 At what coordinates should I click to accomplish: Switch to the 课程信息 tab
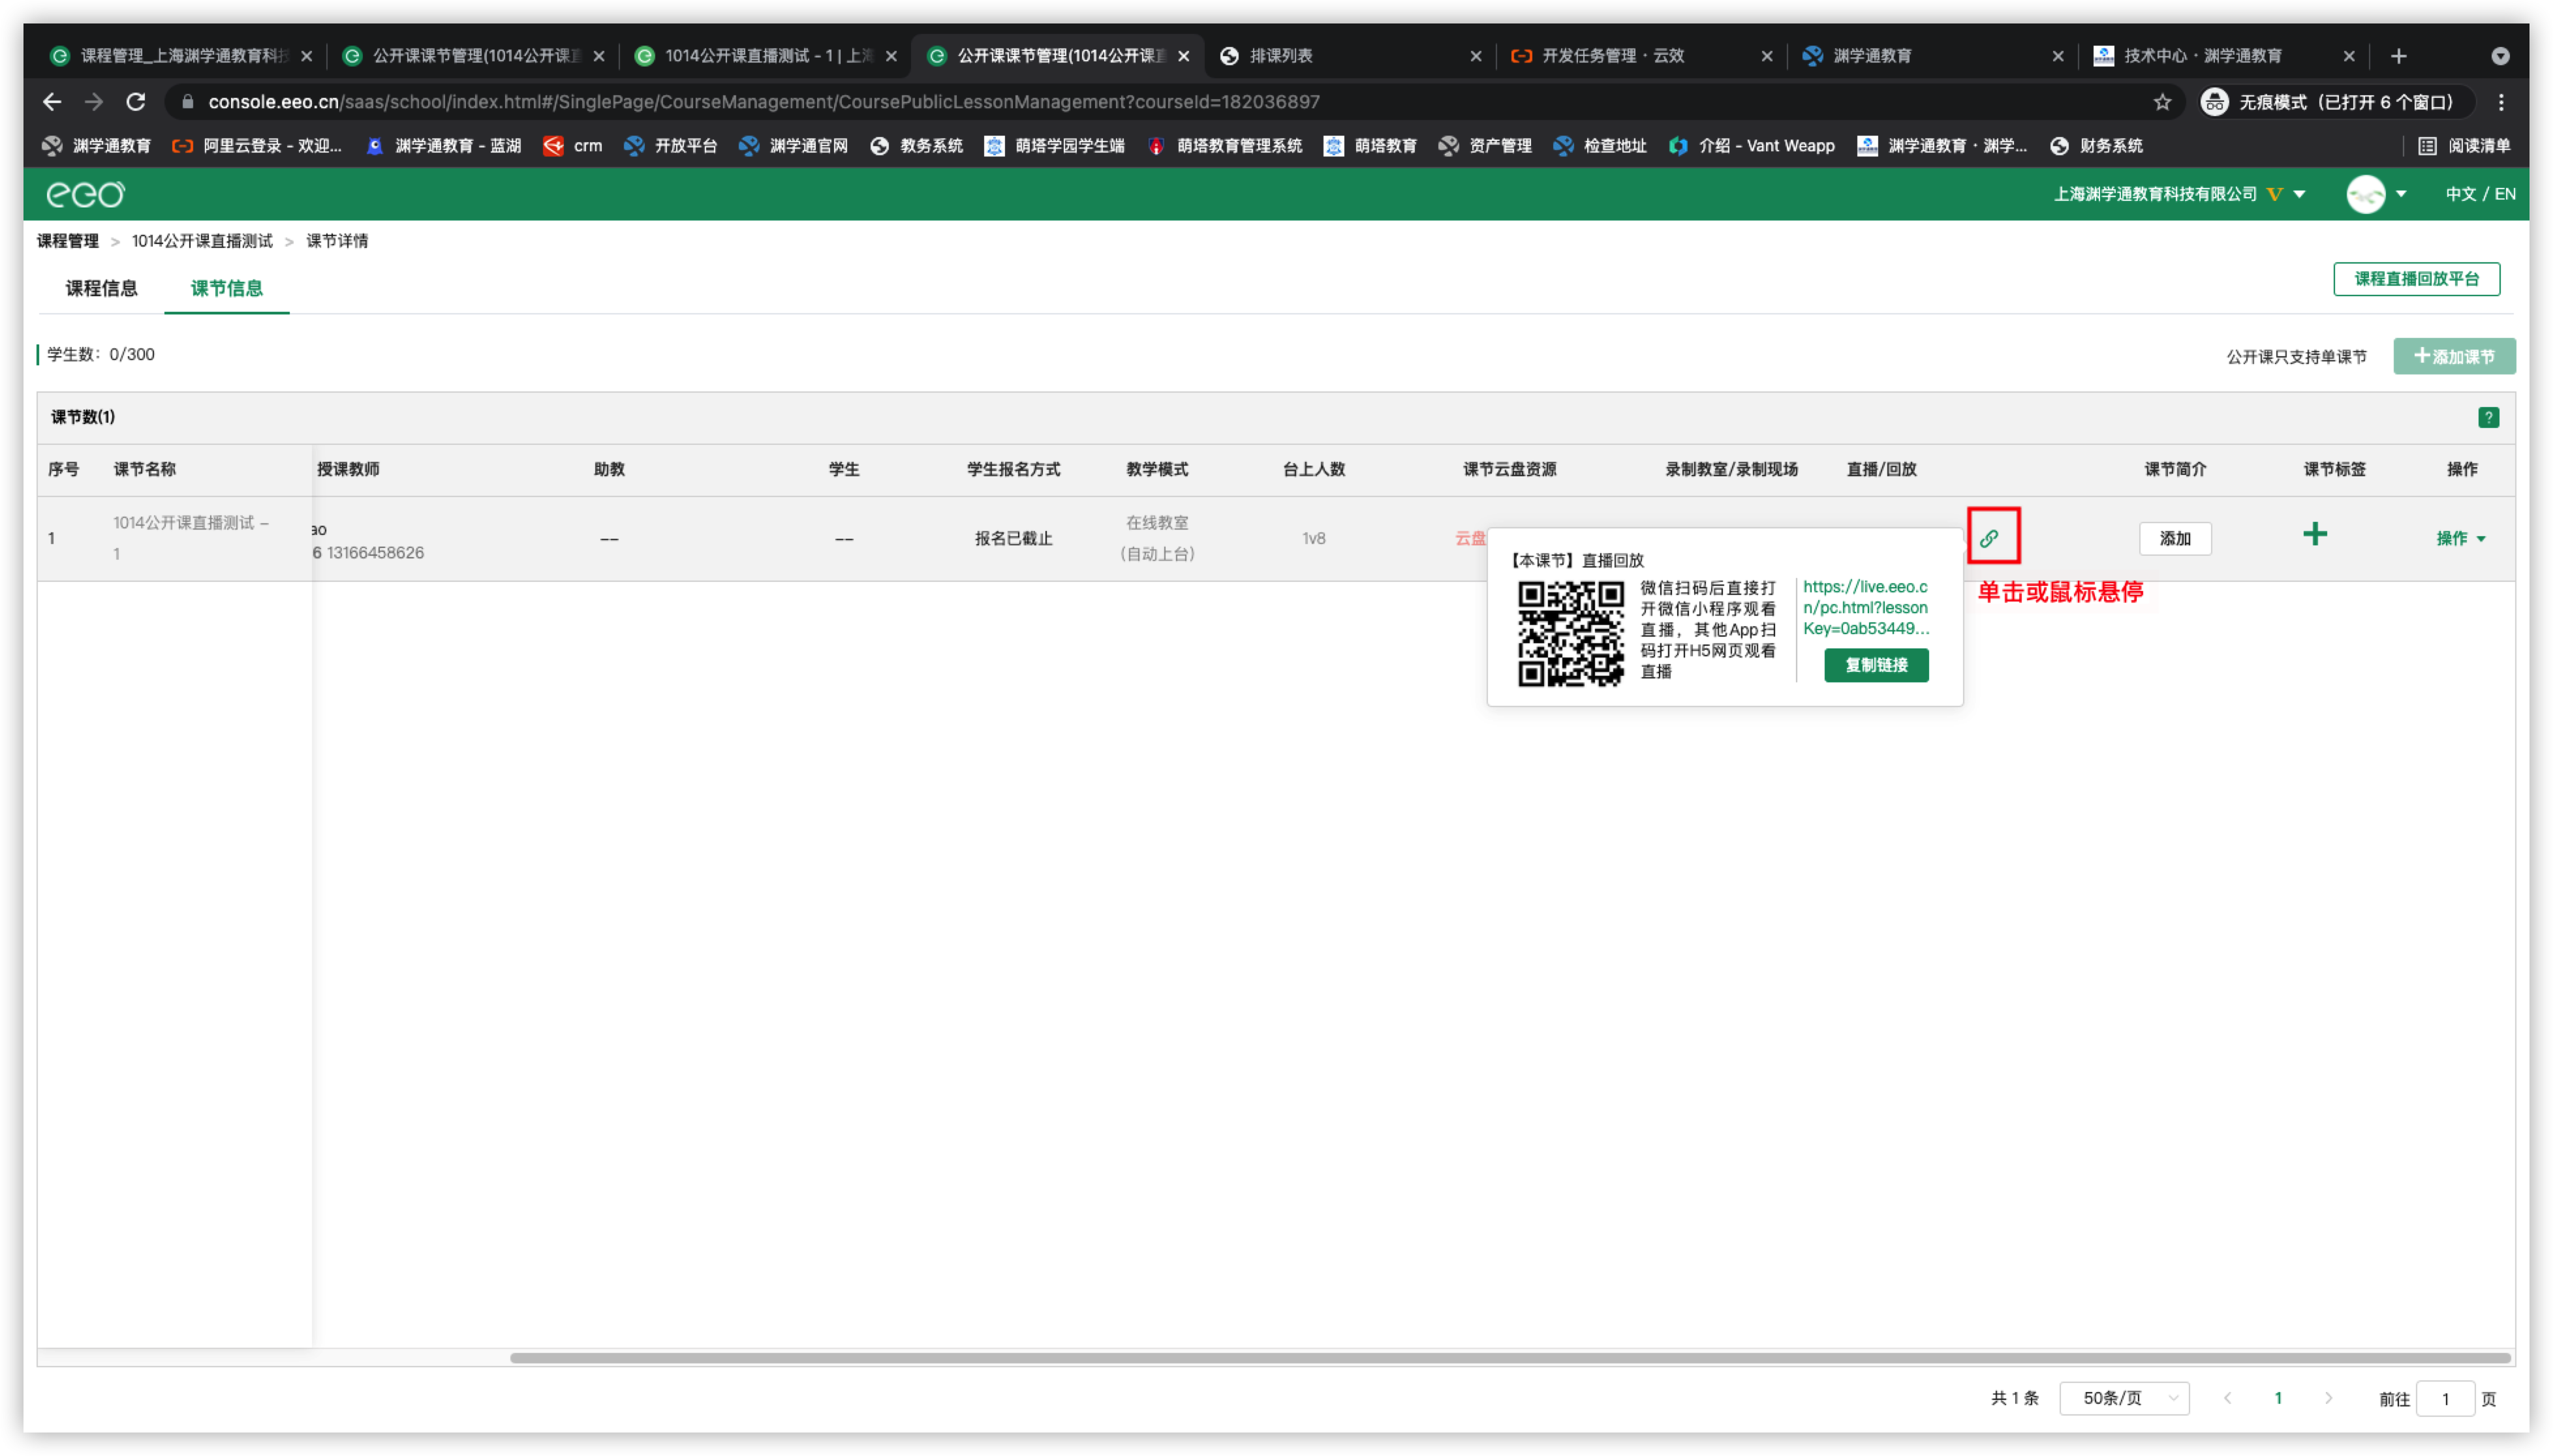102,288
